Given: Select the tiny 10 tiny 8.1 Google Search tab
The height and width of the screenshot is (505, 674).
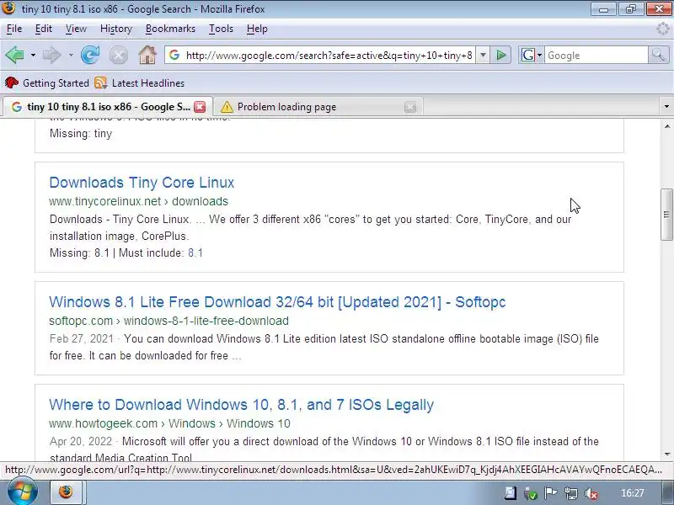Looking at the screenshot, I should click(108, 107).
